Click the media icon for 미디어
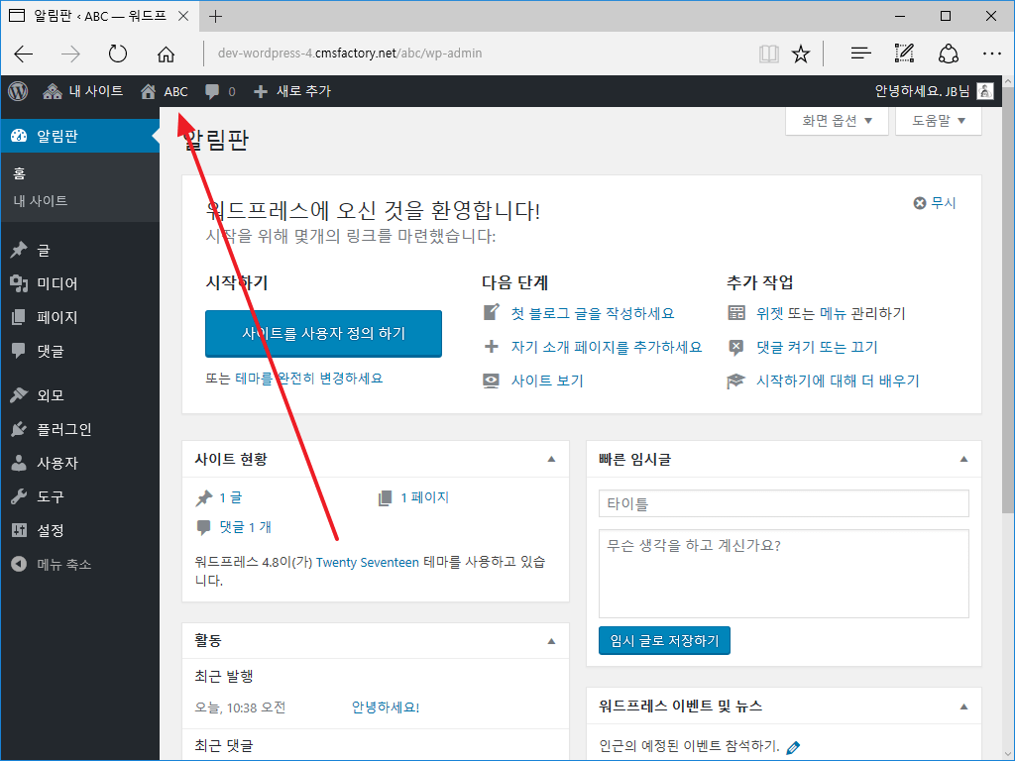 coord(19,283)
